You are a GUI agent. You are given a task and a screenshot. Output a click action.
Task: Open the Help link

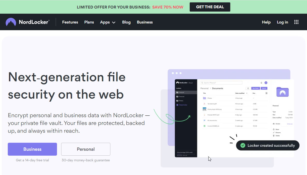pos(266,22)
